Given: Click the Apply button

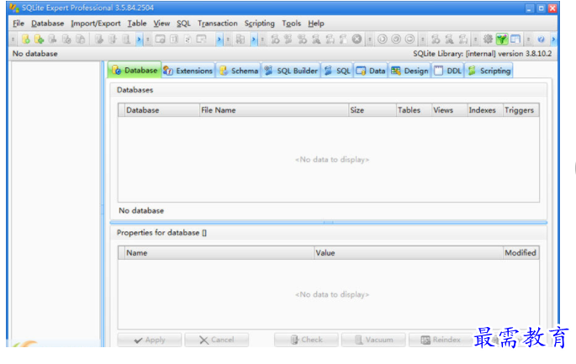Looking at the screenshot, I should (x=150, y=340).
